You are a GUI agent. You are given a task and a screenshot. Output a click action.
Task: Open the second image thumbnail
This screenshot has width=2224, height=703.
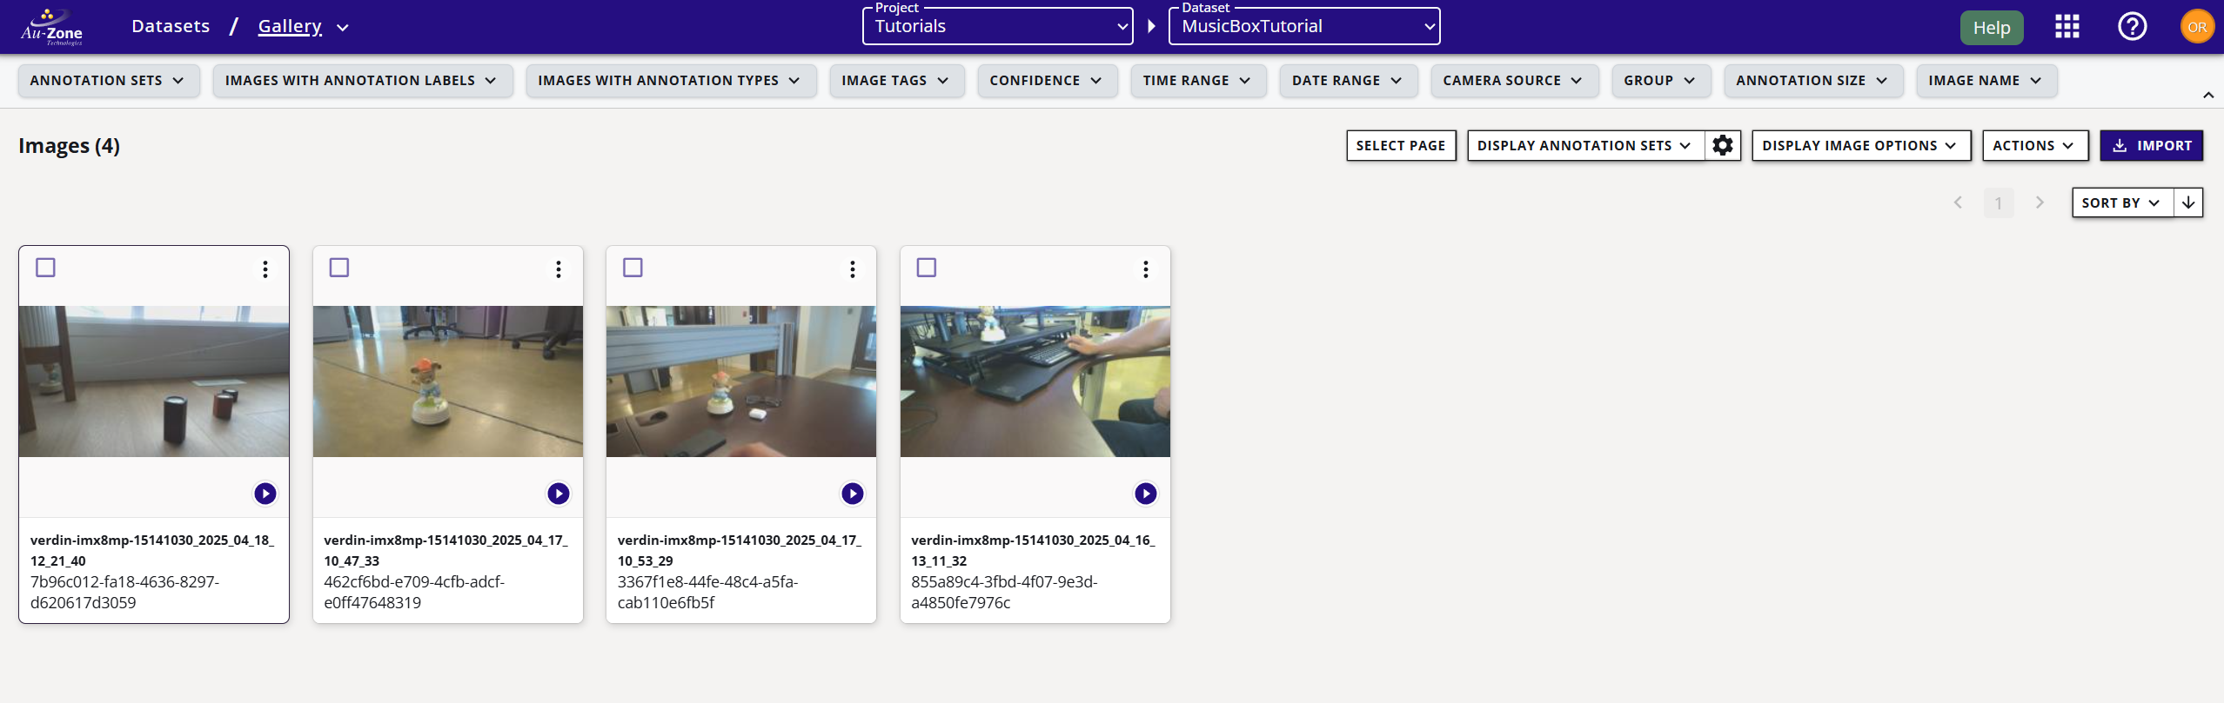448,381
